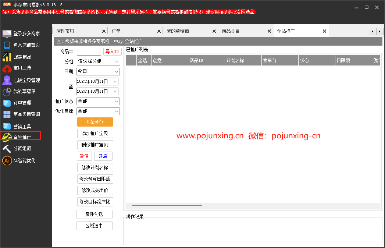Click the 条件勾选 button
Screen dimensions: 385x248
point(95,214)
